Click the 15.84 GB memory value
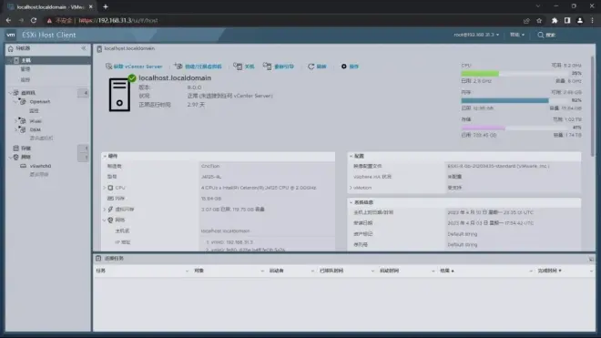This screenshot has width=601, height=338. [x=211, y=199]
